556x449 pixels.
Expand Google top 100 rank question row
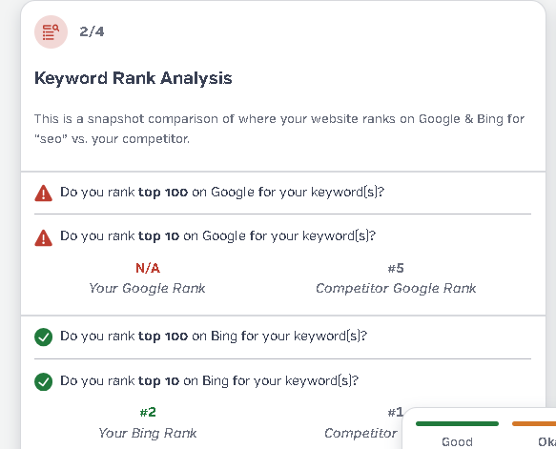coord(282,193)
